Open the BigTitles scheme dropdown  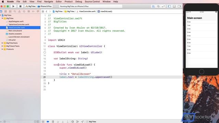(x=30, y=6)
